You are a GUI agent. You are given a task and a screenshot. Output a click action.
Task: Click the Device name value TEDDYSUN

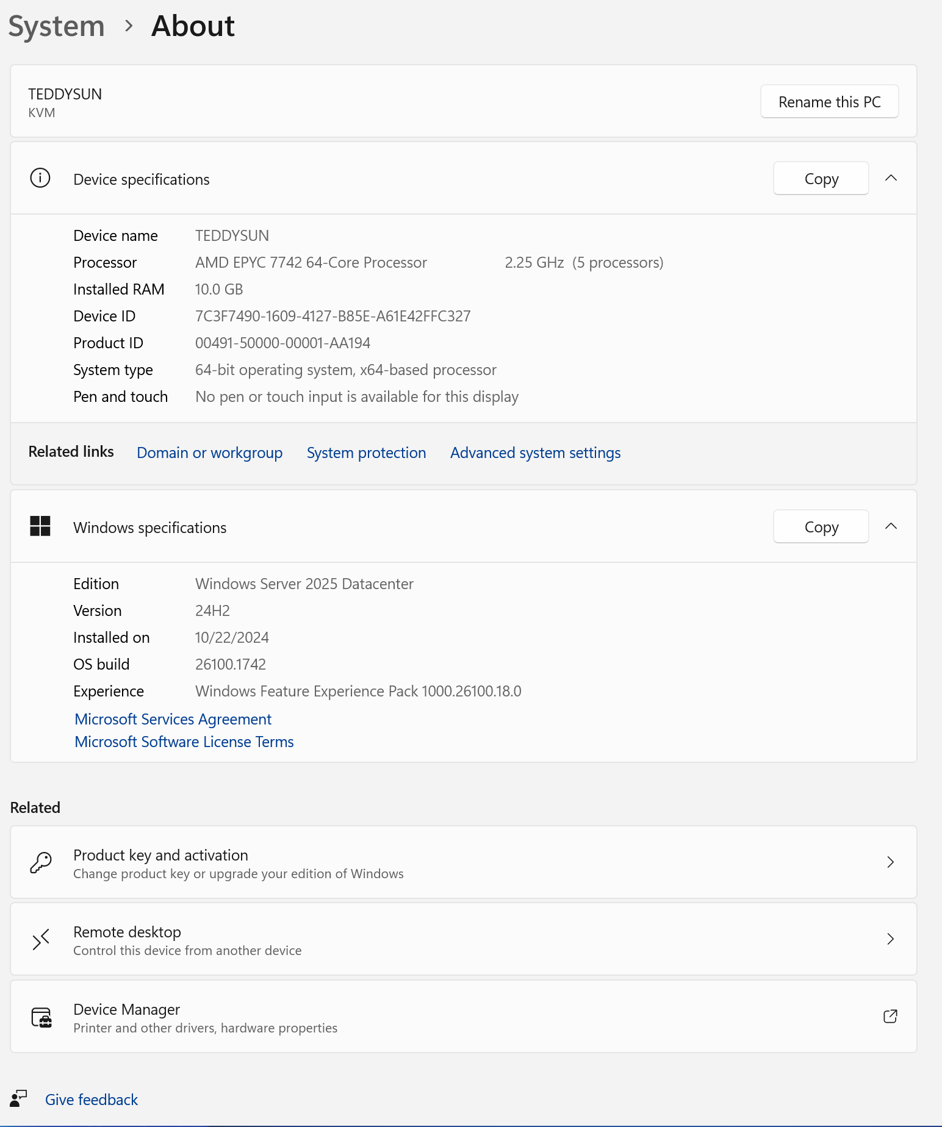point(232,235)
